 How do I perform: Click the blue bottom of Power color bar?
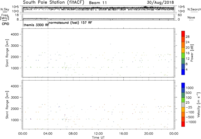183,72
